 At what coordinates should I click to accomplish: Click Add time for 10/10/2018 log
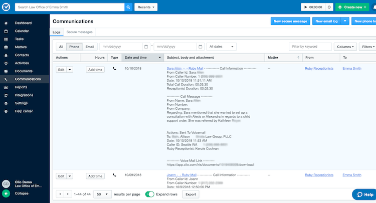tap(95, 70)
